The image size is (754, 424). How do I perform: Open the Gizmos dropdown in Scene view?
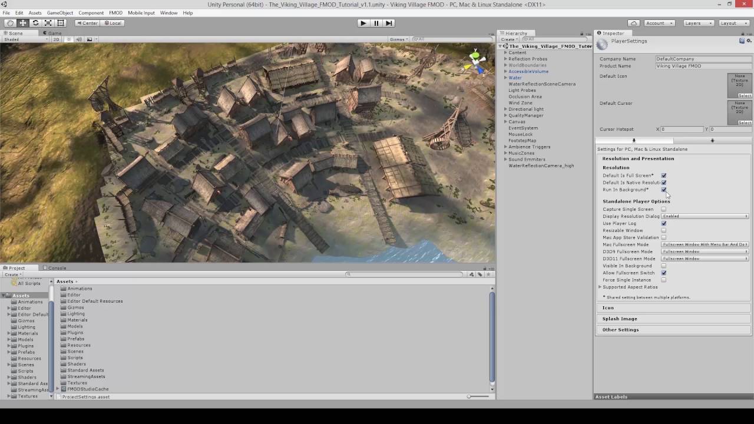tap(399, 39)
